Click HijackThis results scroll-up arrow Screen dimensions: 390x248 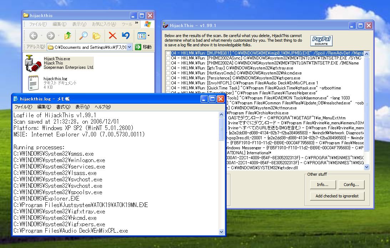366,54
